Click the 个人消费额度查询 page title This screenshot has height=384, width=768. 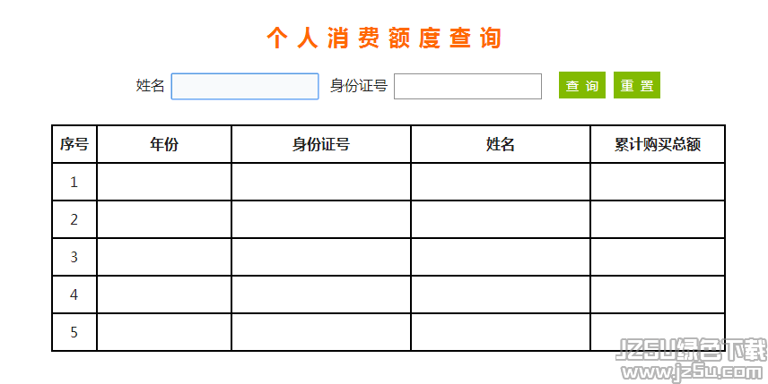tap(384, 38)
